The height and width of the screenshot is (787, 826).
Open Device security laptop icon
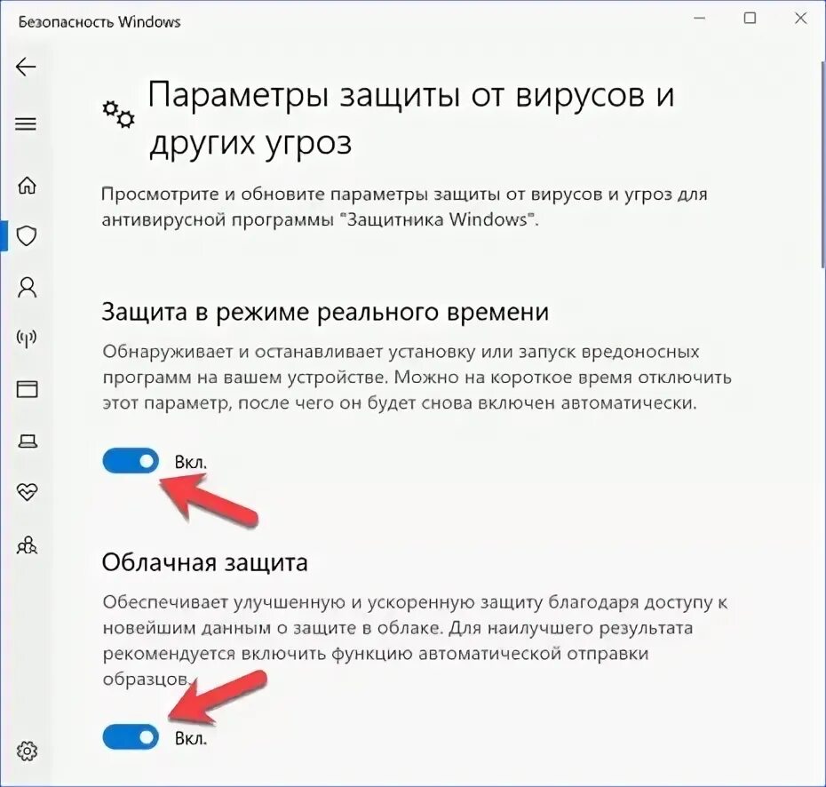(x=27, y=441)
